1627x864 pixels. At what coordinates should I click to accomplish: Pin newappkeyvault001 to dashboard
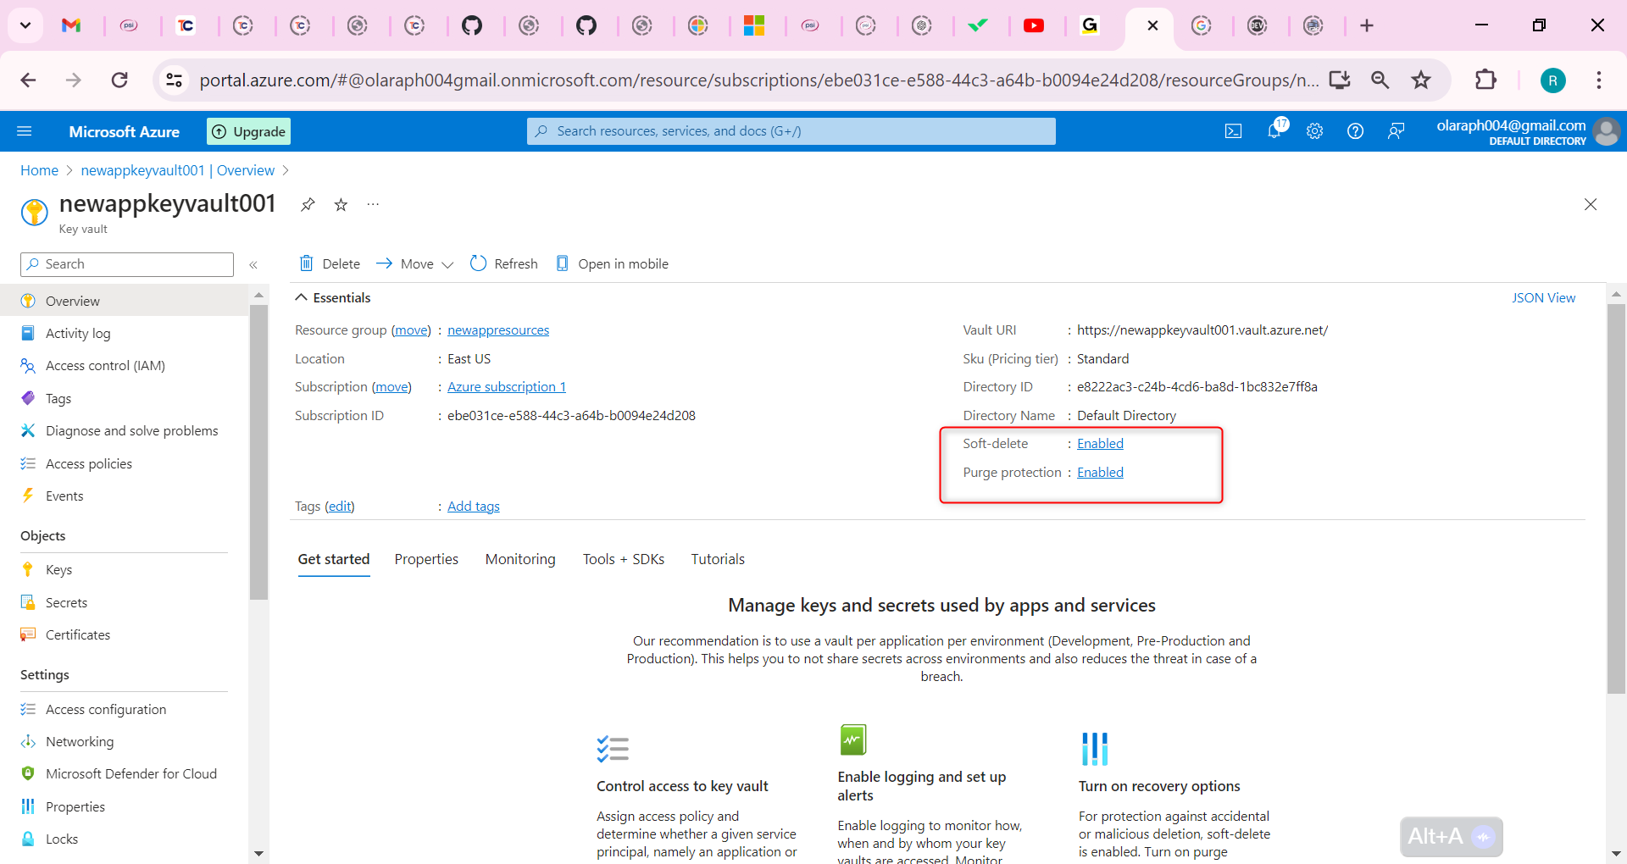(307, 204)
